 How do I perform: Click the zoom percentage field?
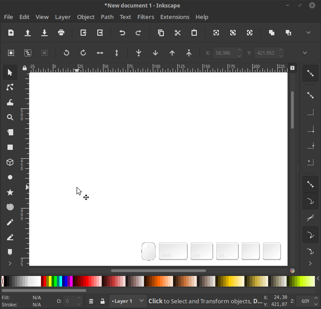pyautogui.click(x=308, y=301)
